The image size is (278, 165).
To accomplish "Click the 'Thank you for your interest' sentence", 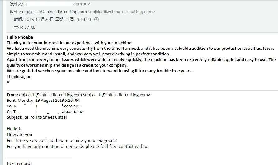I will pos(69,43).
